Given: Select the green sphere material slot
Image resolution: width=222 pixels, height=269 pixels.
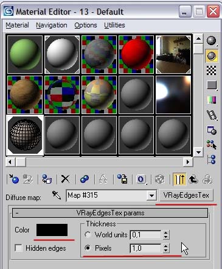Looking at the screenshot, I should pos(25,54).
